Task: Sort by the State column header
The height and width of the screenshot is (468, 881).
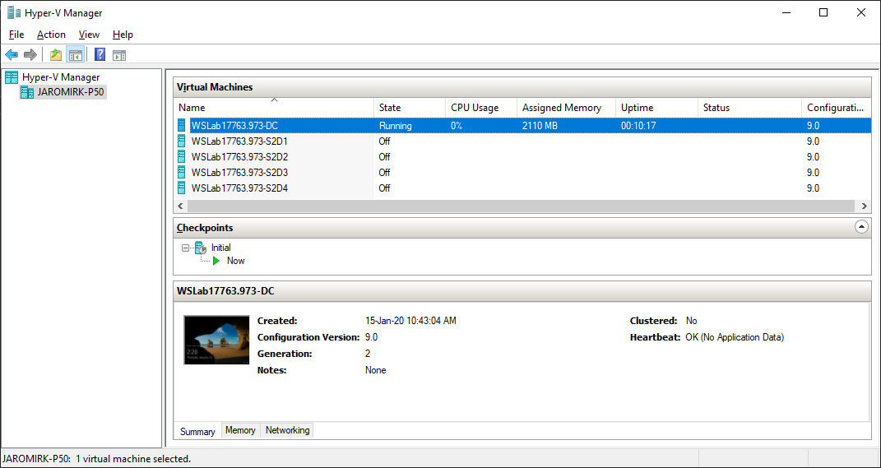Action: [410, 107]
